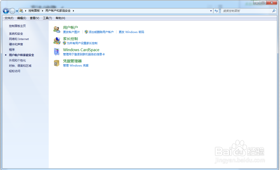Viewport: 280px width, 170px height.
Task: Click 添加或删除用户帐户 link
Action: click(x=101, y=32)
